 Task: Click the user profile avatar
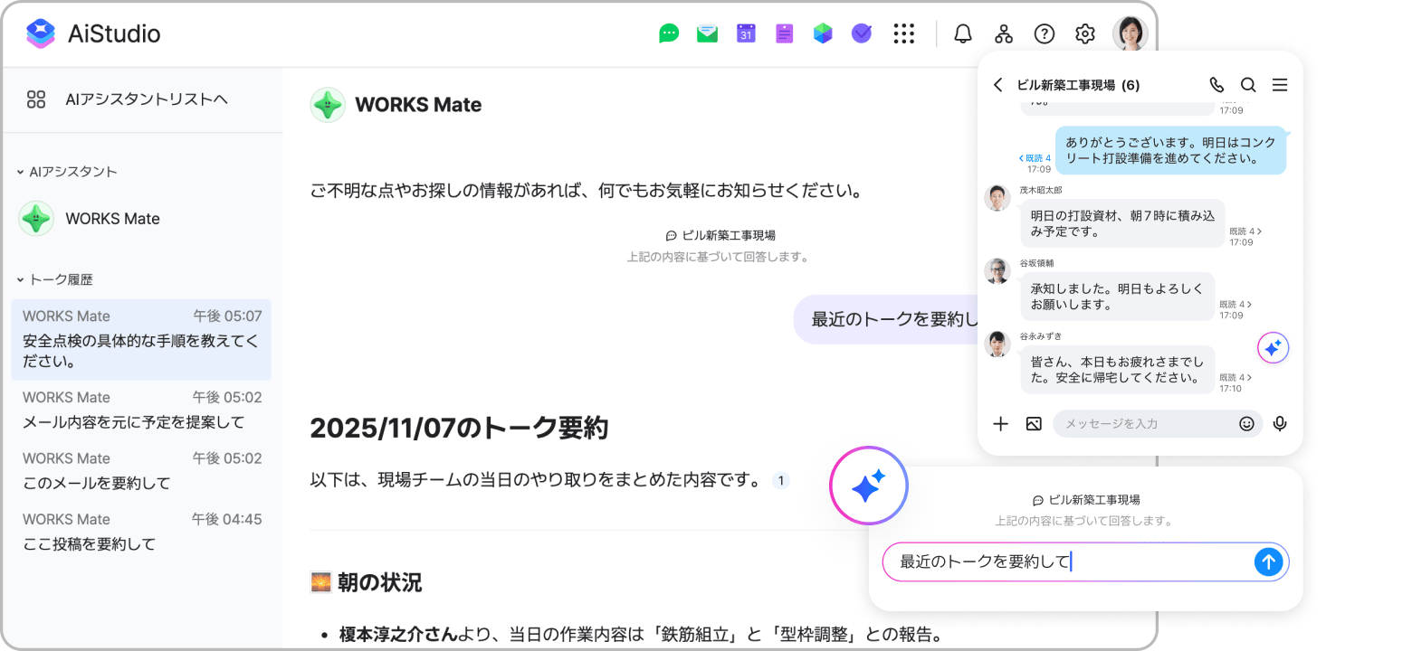[x=1130, y=34]
